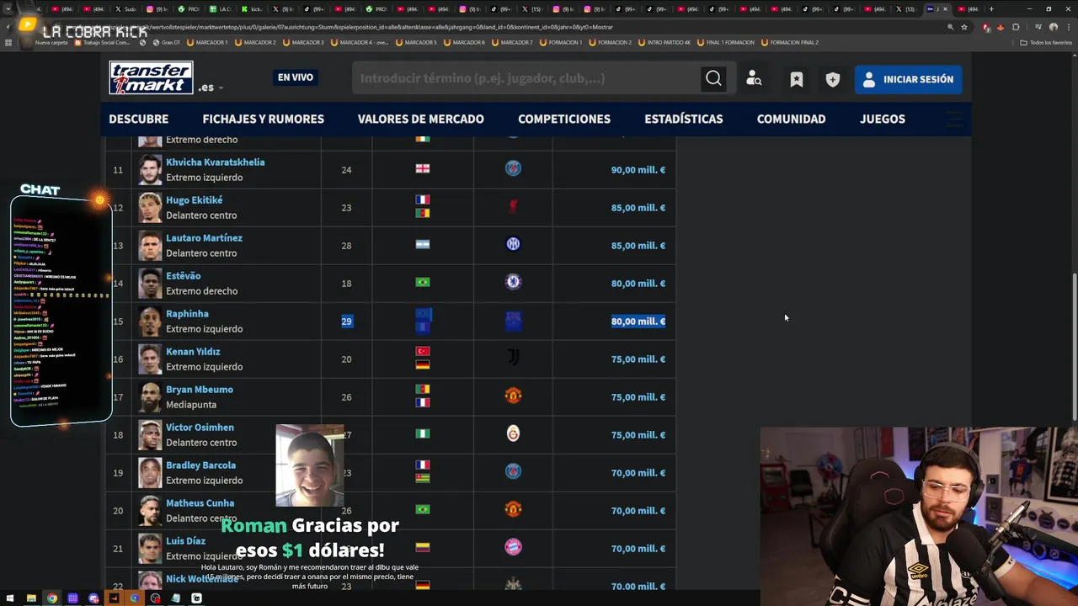Click Brazil flag in Estêvão row
This screenshot has height=606, width=1078.
pyautogui.click(x=423, y=282)
